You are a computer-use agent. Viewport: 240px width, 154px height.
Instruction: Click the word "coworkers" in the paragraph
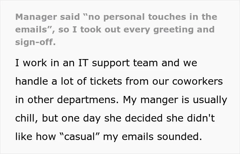pos(197,81)
